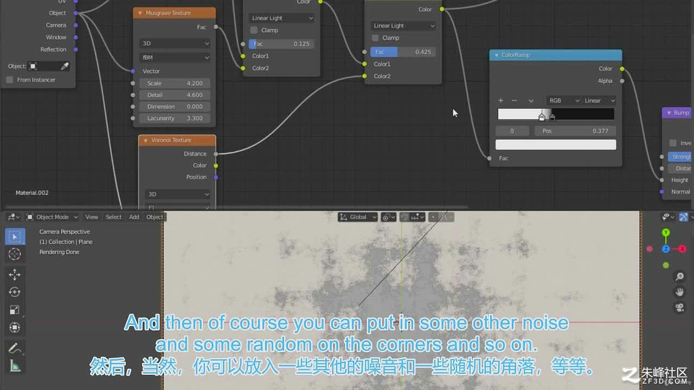Enable the From Instancer checkbox
Viewport: 694px width, 390px height.
tap(10, 80)
